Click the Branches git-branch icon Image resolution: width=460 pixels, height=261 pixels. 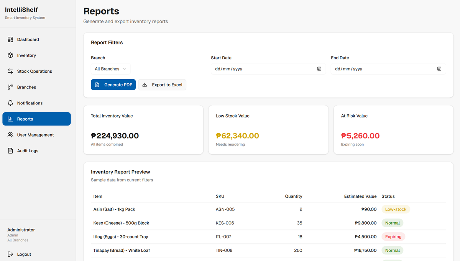(x=10, y=87)
